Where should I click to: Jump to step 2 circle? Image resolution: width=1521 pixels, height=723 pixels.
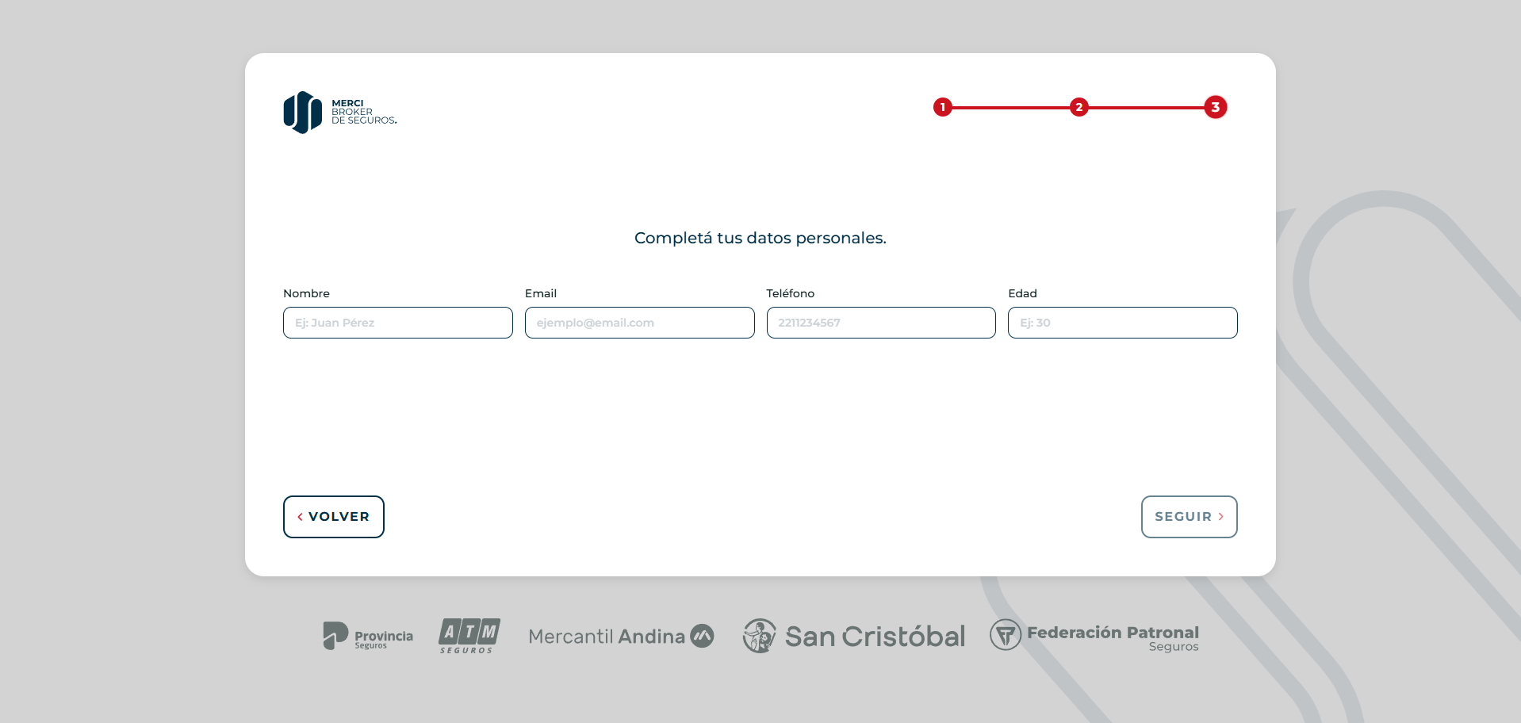pyautogui.click(x=1078, y=107)
